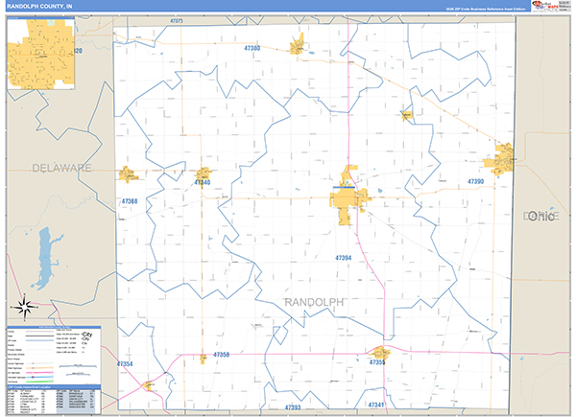Screen dimensions: 576x417
Task: Click the blue lake in Delaware county
Action: pos(45,258)
